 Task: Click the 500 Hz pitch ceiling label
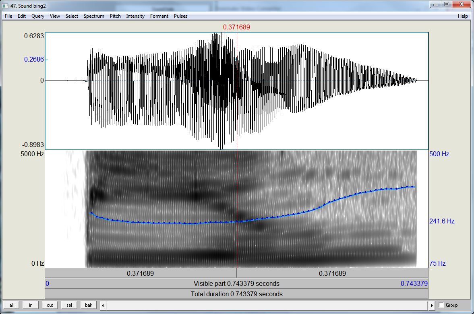(x=439, y=154)
